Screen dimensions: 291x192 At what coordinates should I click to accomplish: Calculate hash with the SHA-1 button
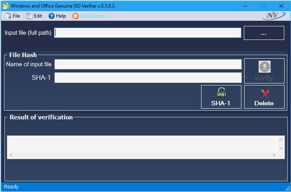pos(221,97)
